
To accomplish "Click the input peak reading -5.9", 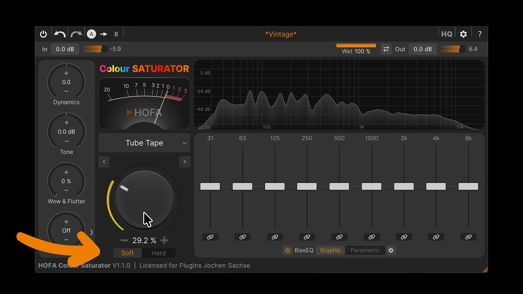I will click(x=116, y=49).
